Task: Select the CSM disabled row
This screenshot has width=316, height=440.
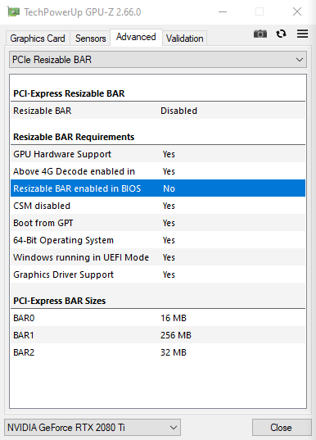Action: click(158, 206)
